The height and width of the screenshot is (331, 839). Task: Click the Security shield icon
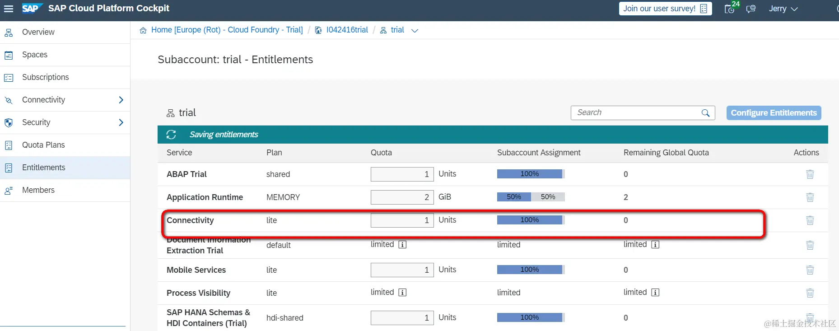point(9,123)
